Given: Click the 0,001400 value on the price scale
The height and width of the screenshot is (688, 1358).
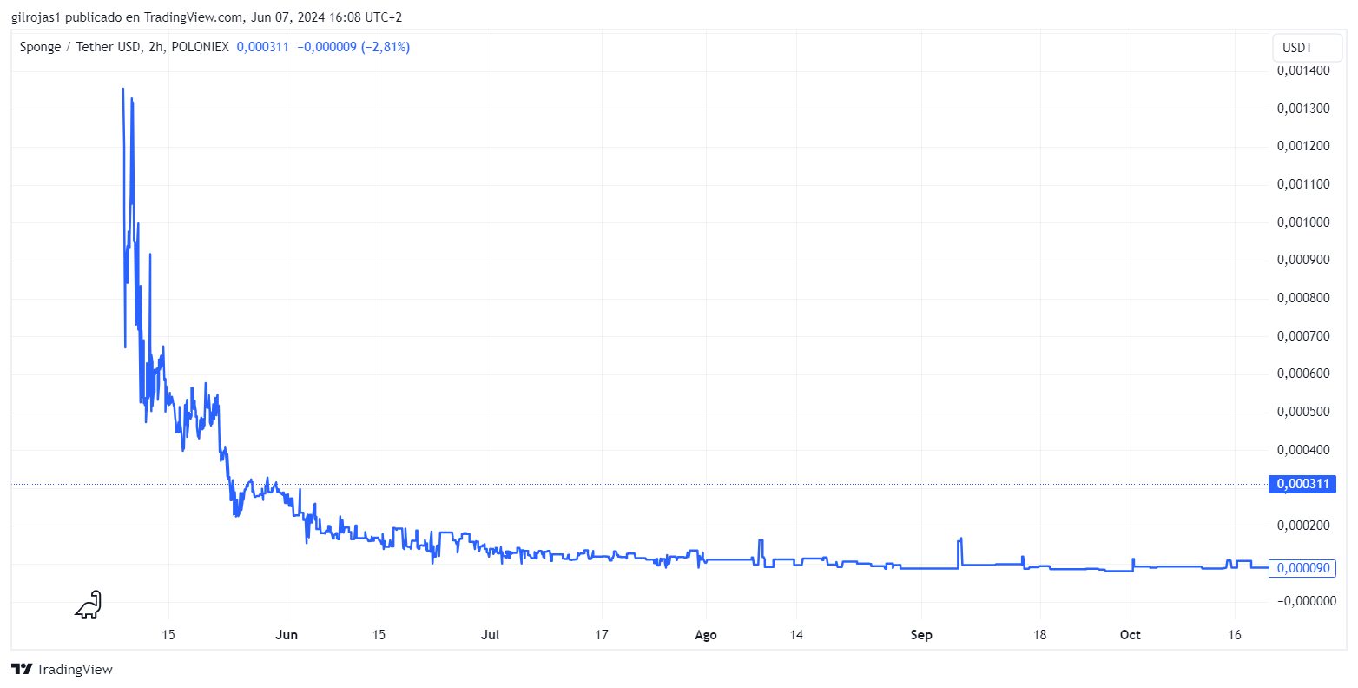Looking at the screenshot, I should click(1302, 69).
